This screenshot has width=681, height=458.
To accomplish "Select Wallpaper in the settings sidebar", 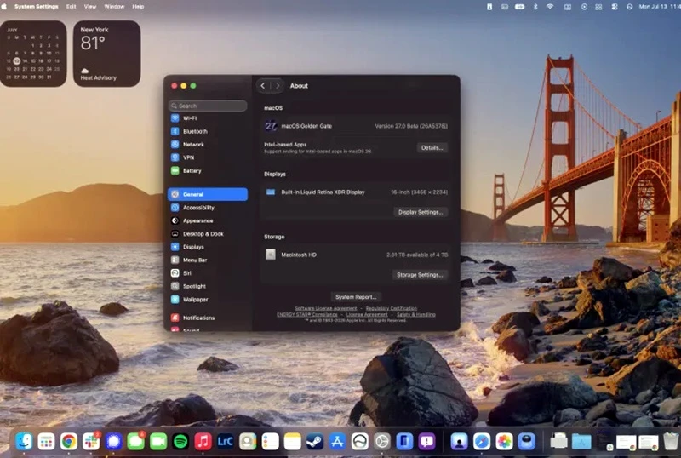I will tap(208, 300).
